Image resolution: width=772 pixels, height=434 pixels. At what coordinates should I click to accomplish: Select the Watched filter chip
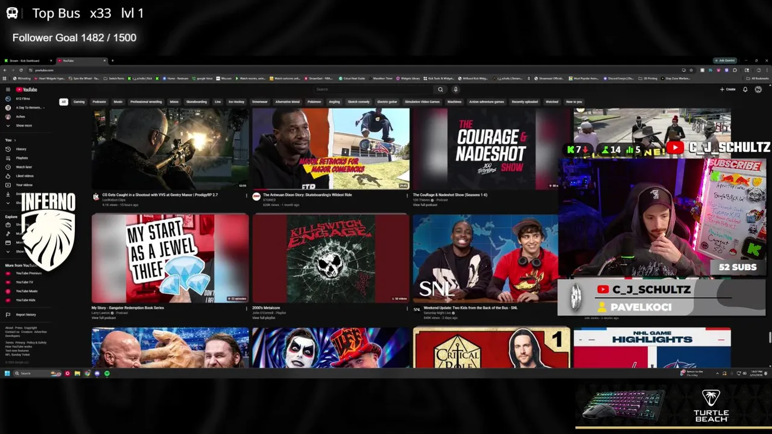tap(552, 101)
